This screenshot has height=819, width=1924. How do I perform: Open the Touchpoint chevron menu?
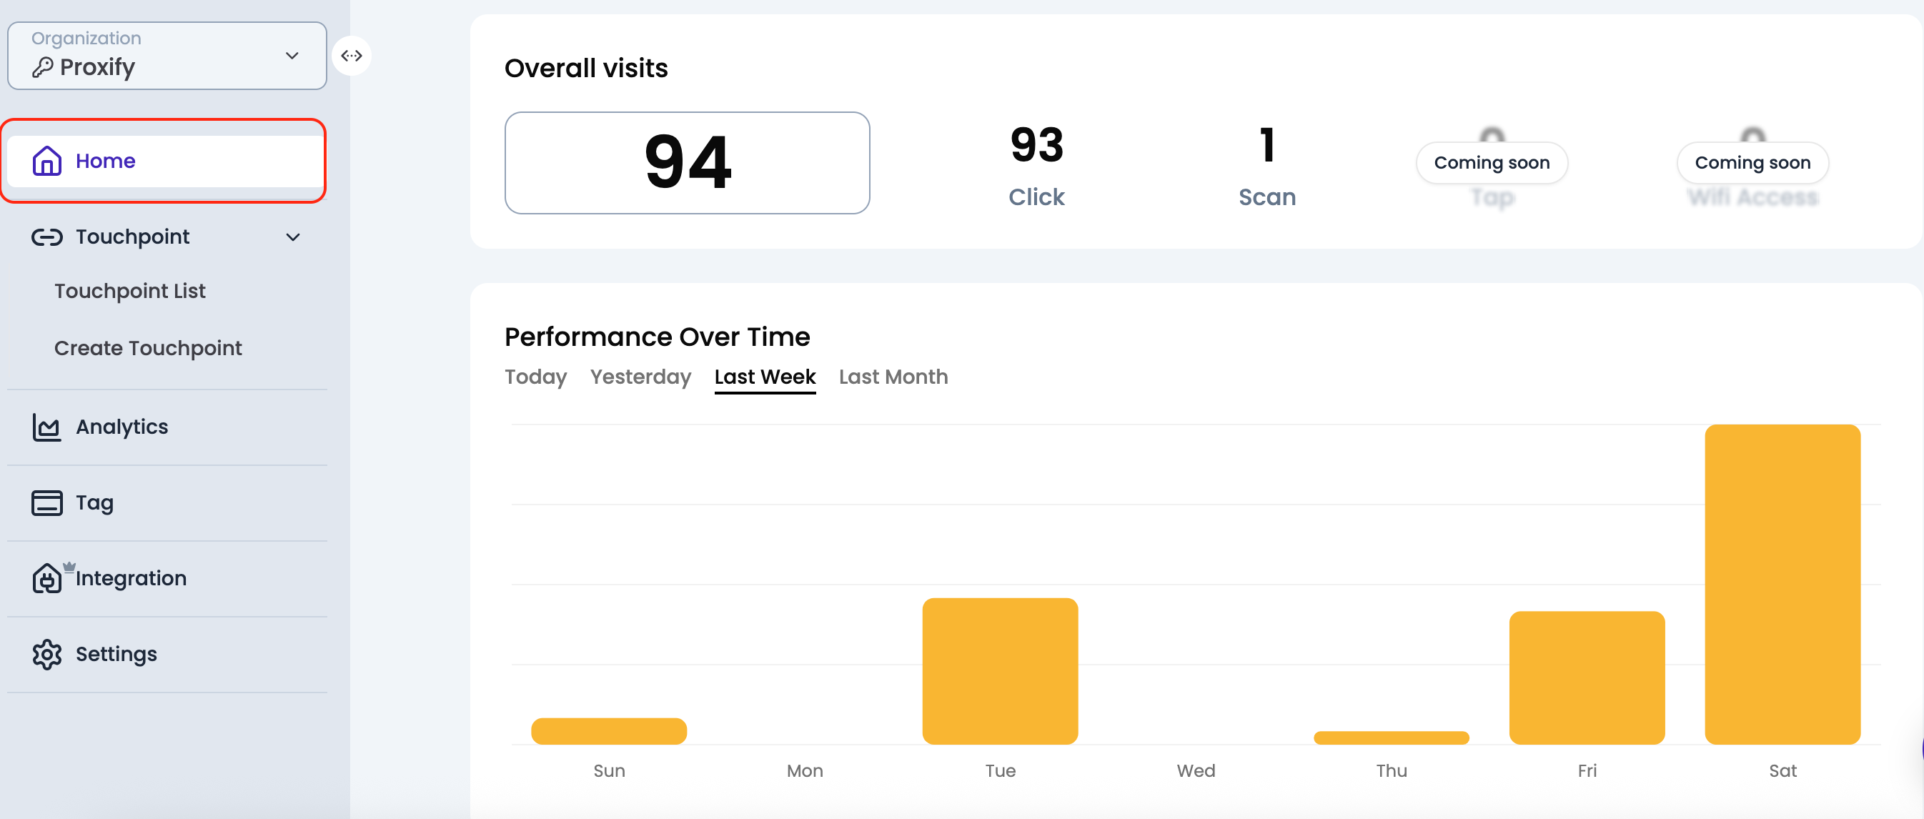coord(293,237)
